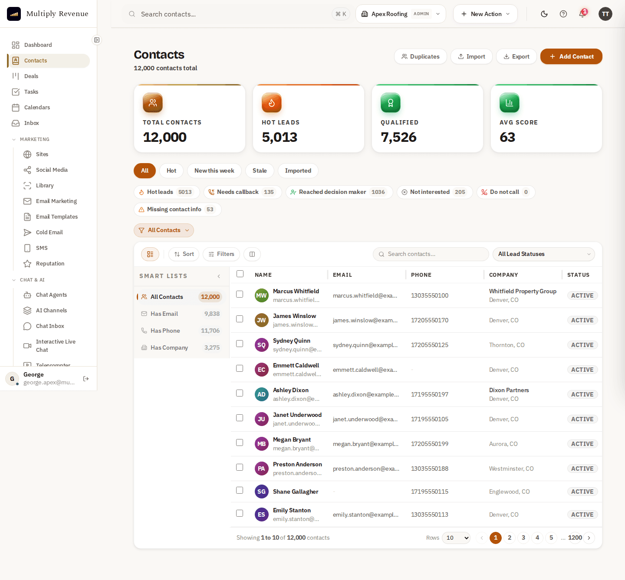Switch to the list view icon
625x580 pixels.
(x=150, y=254)
